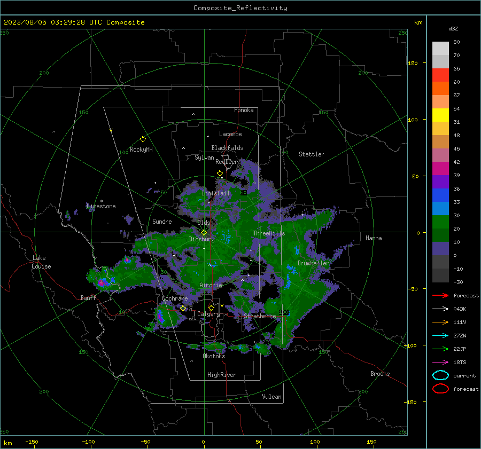Select the Sundre label
The height and width of the screenshot is (449, 481).
(x=162, y=221)
